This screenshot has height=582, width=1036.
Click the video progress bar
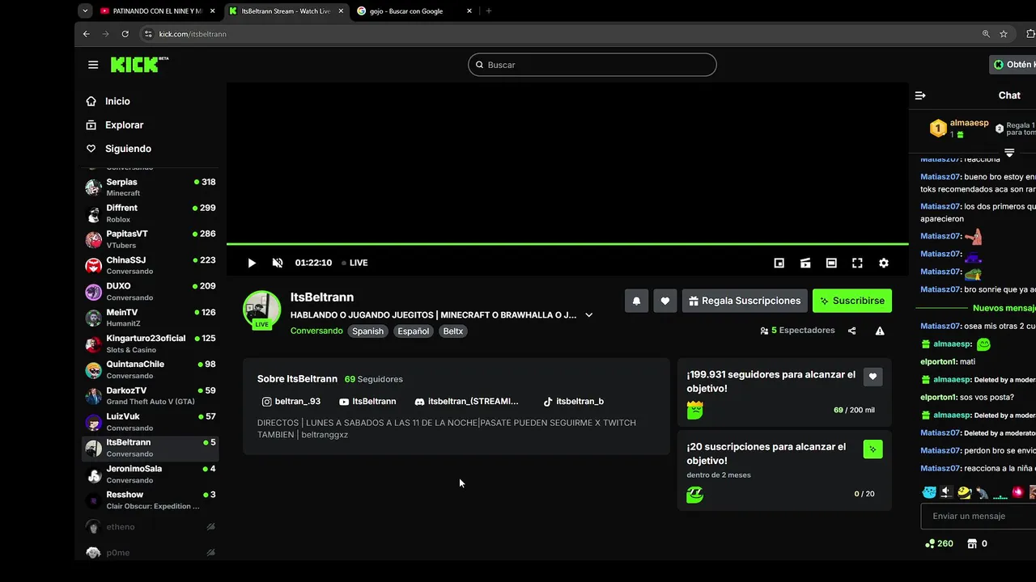coord(567,243)
